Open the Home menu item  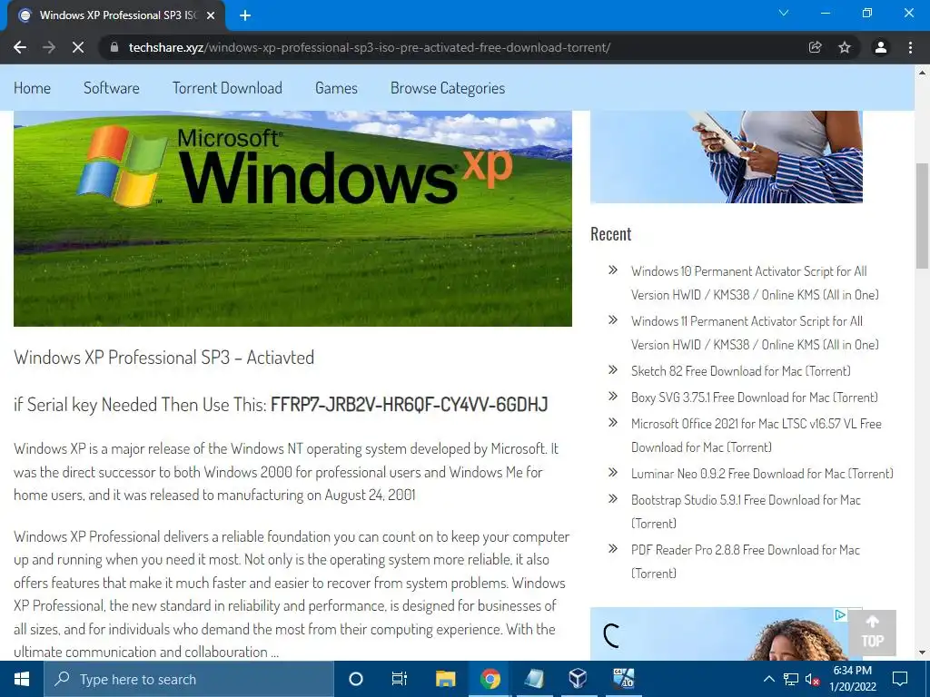pyautogui.click(x=32, y=88)
